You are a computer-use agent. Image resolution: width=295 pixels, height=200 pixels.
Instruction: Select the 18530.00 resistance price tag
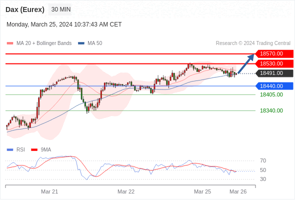pos(274,64)
